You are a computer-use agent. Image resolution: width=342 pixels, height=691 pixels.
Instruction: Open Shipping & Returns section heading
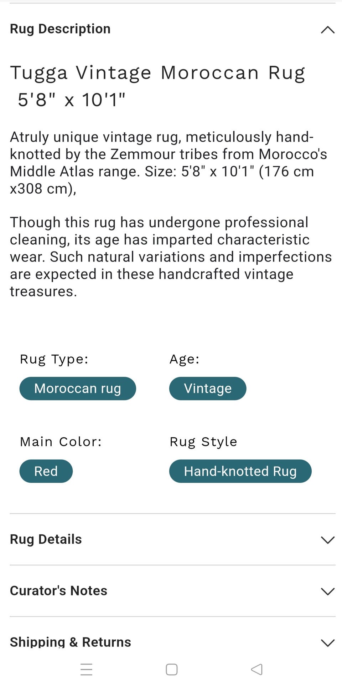click(71, 642)
